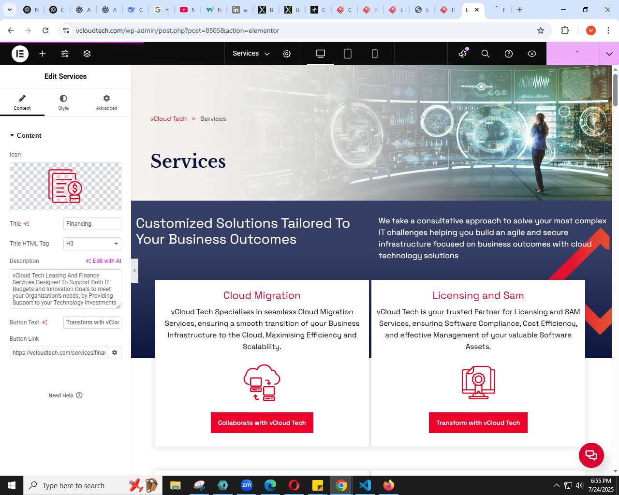The width and height of the screenshot is (619, 495).
Task: Collapse the editor panel with arrow handle
Action: (134, 271)
